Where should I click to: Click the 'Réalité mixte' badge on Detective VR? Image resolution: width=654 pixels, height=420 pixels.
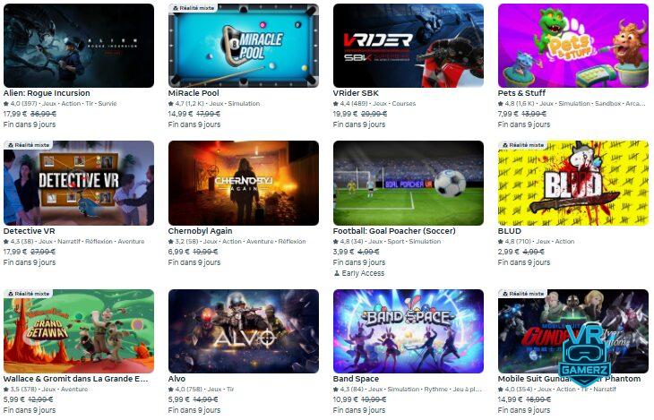point(29,145)
